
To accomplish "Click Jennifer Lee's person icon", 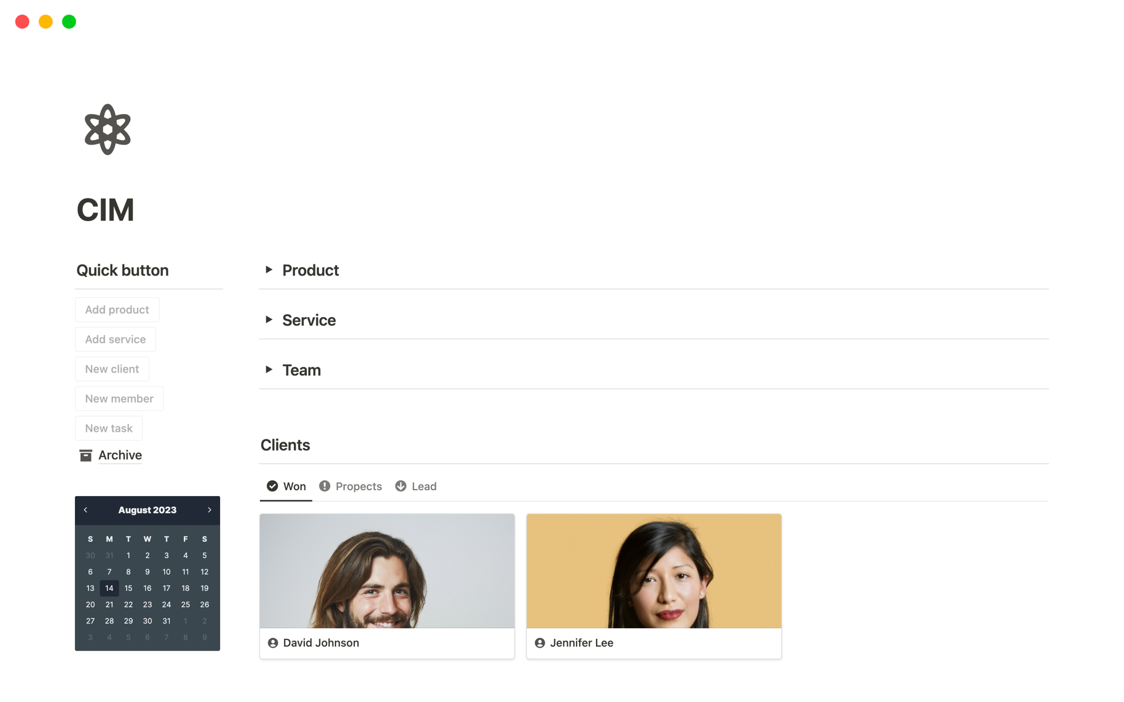I will click(540, 643).
